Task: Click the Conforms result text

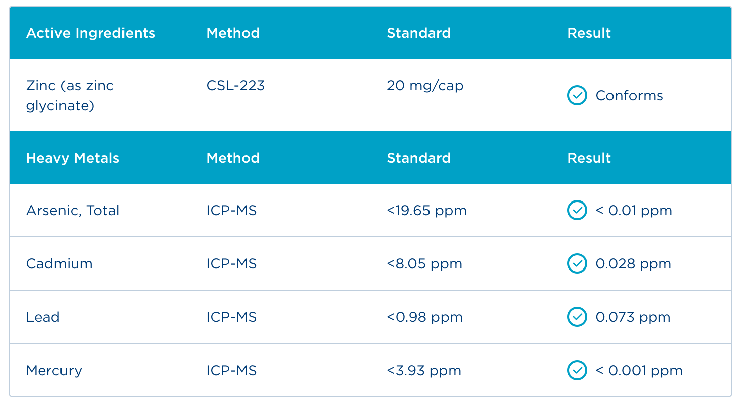Action: click(629, 96)
